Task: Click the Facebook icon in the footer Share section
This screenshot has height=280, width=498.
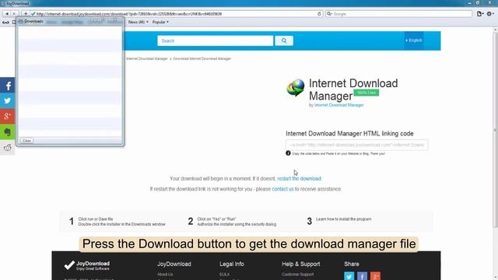Action: point(362,276)
